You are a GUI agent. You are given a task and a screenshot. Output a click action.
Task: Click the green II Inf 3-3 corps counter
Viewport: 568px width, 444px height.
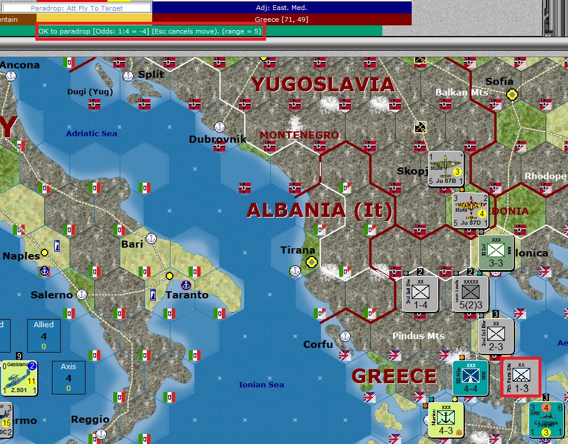click(496, 253)
